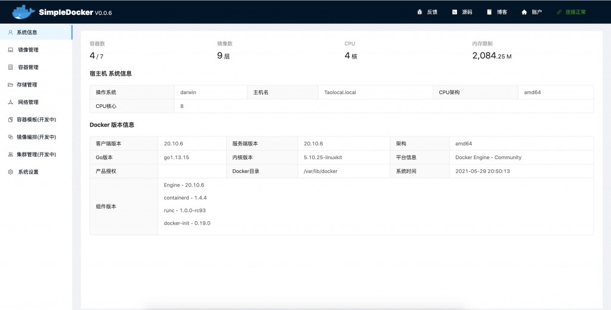Go to 存储管理 in the sidebar

pyautogui.click(x=36, y=85)
